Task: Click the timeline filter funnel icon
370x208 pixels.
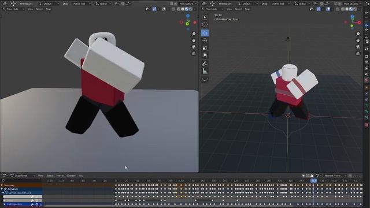Action: tap(317, 176)
